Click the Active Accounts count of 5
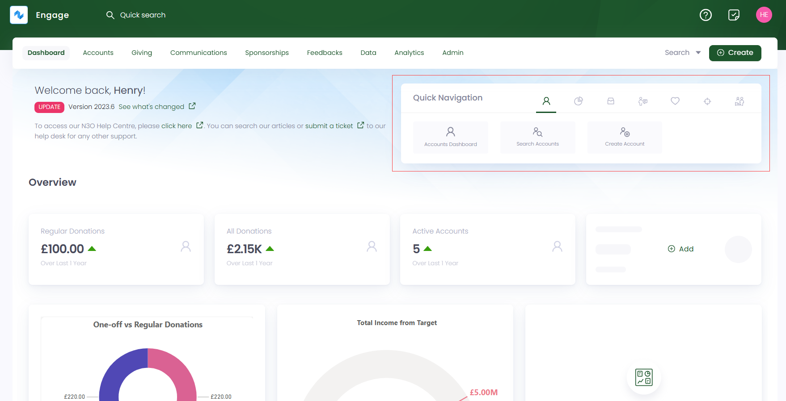This screenshot has height=401, width=786. tap(416, 249)
